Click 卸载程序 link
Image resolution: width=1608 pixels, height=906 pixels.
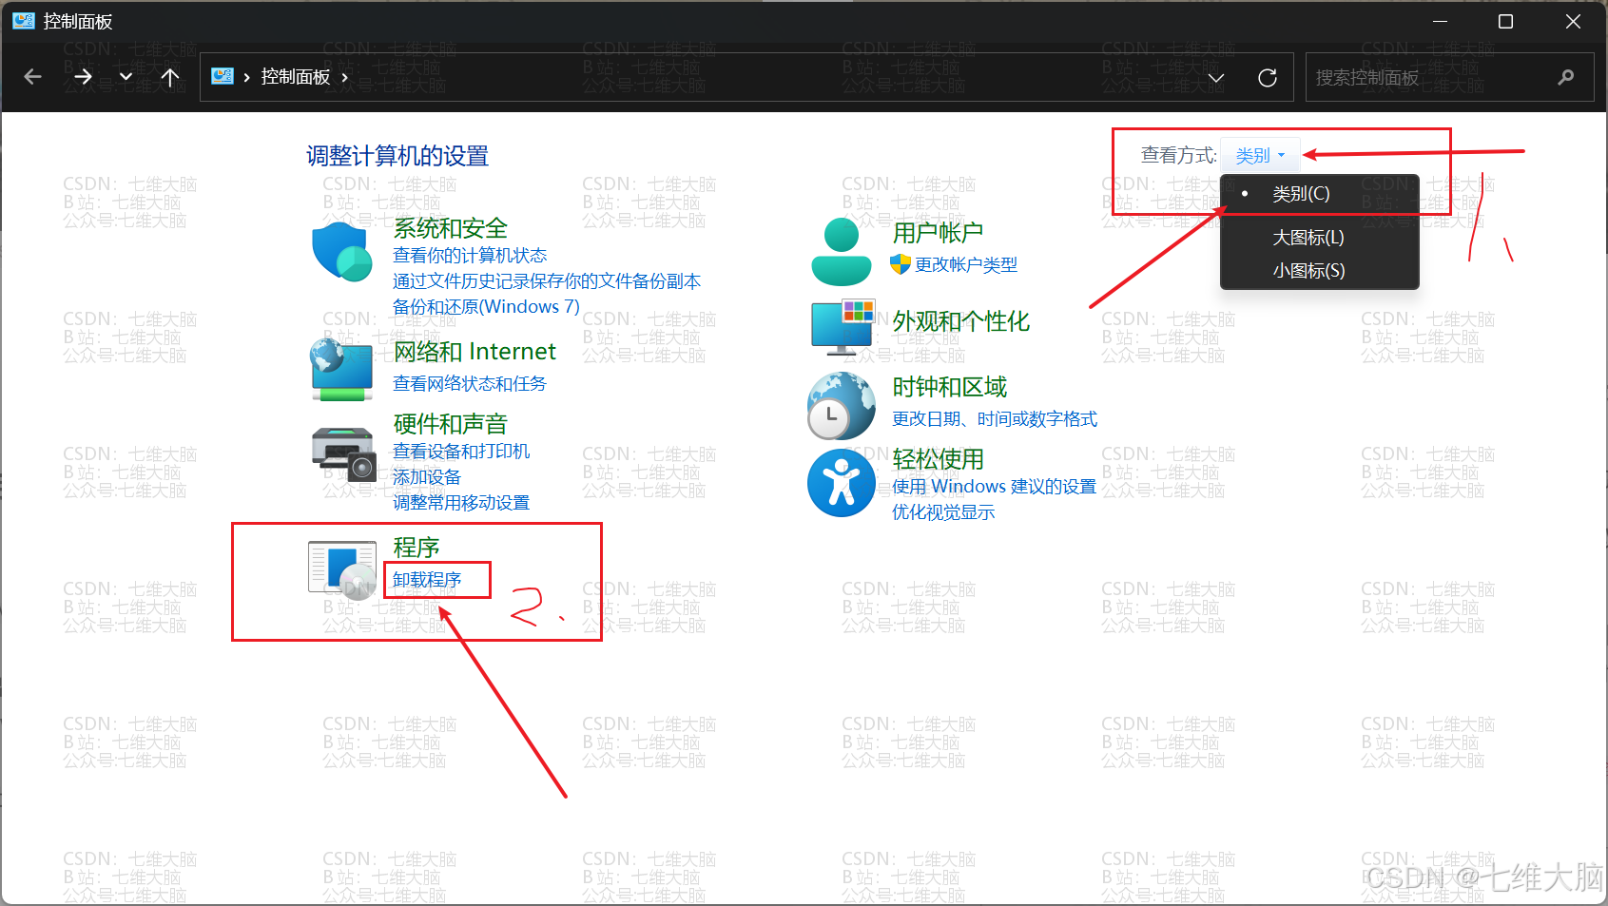pyautogui.click(x=427, y=579)
